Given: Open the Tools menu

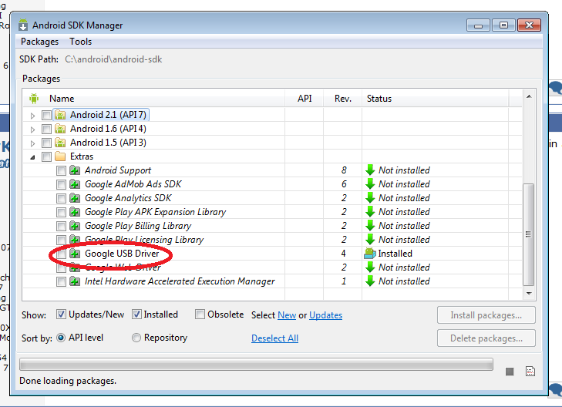Looking at the screenshot, I should [x=81, y=42].
